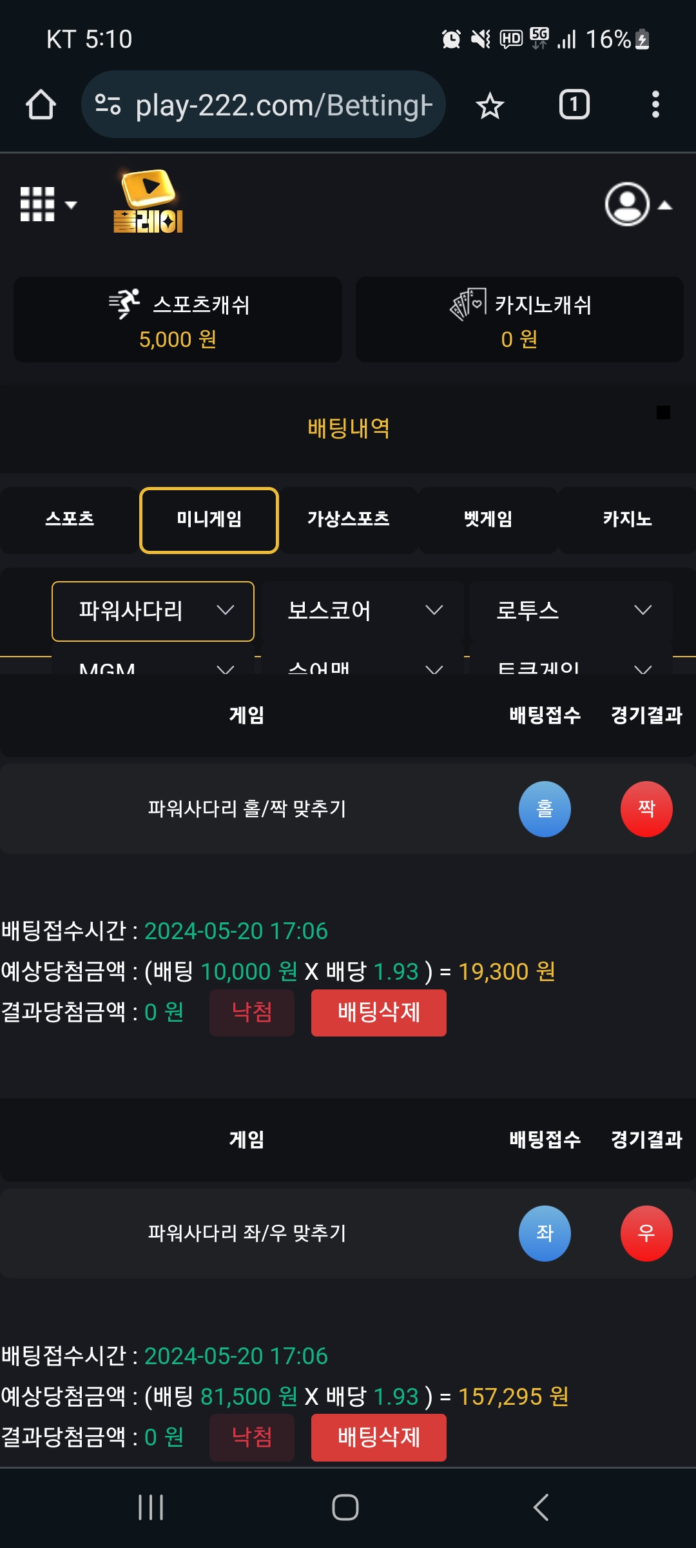Select the 카지노 tab
The width and height of the screenshot is (696, 1548).
click(x=627, y=520)
